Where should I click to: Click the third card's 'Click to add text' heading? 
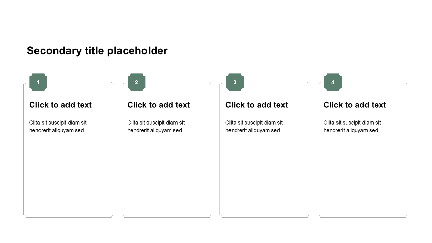point(256,105)
